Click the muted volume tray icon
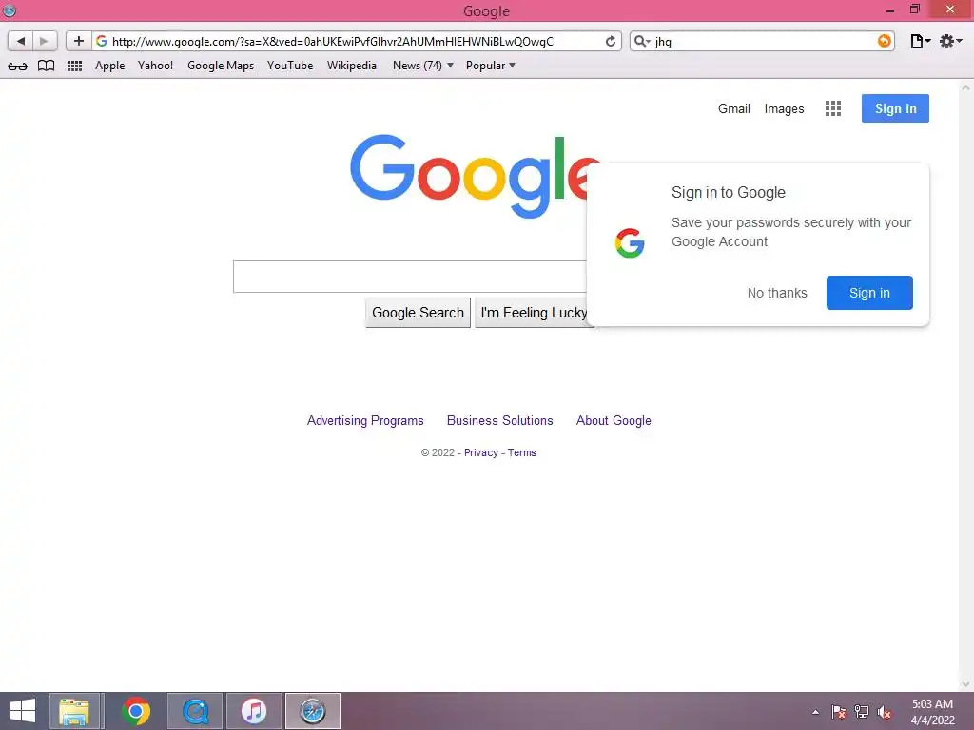 coord(884,712)
